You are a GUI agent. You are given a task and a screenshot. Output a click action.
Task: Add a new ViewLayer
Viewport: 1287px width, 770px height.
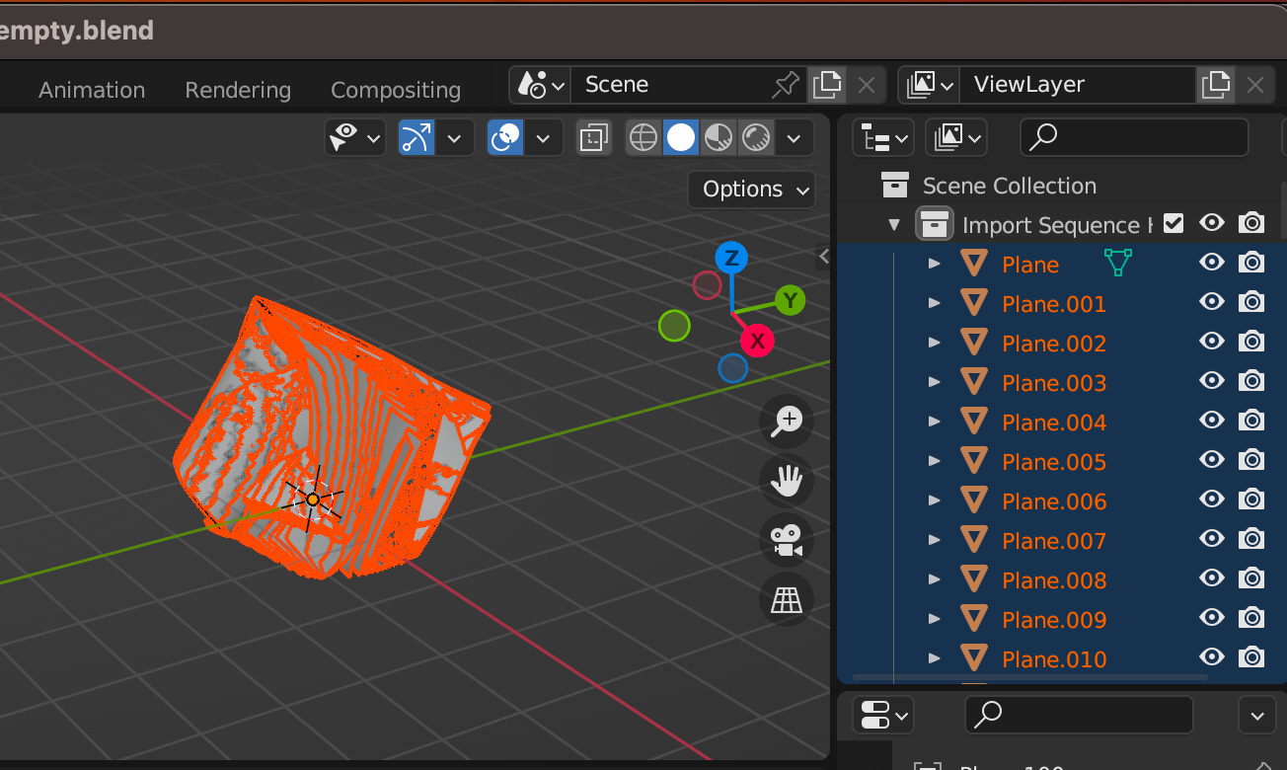(x=1216, y=85)
